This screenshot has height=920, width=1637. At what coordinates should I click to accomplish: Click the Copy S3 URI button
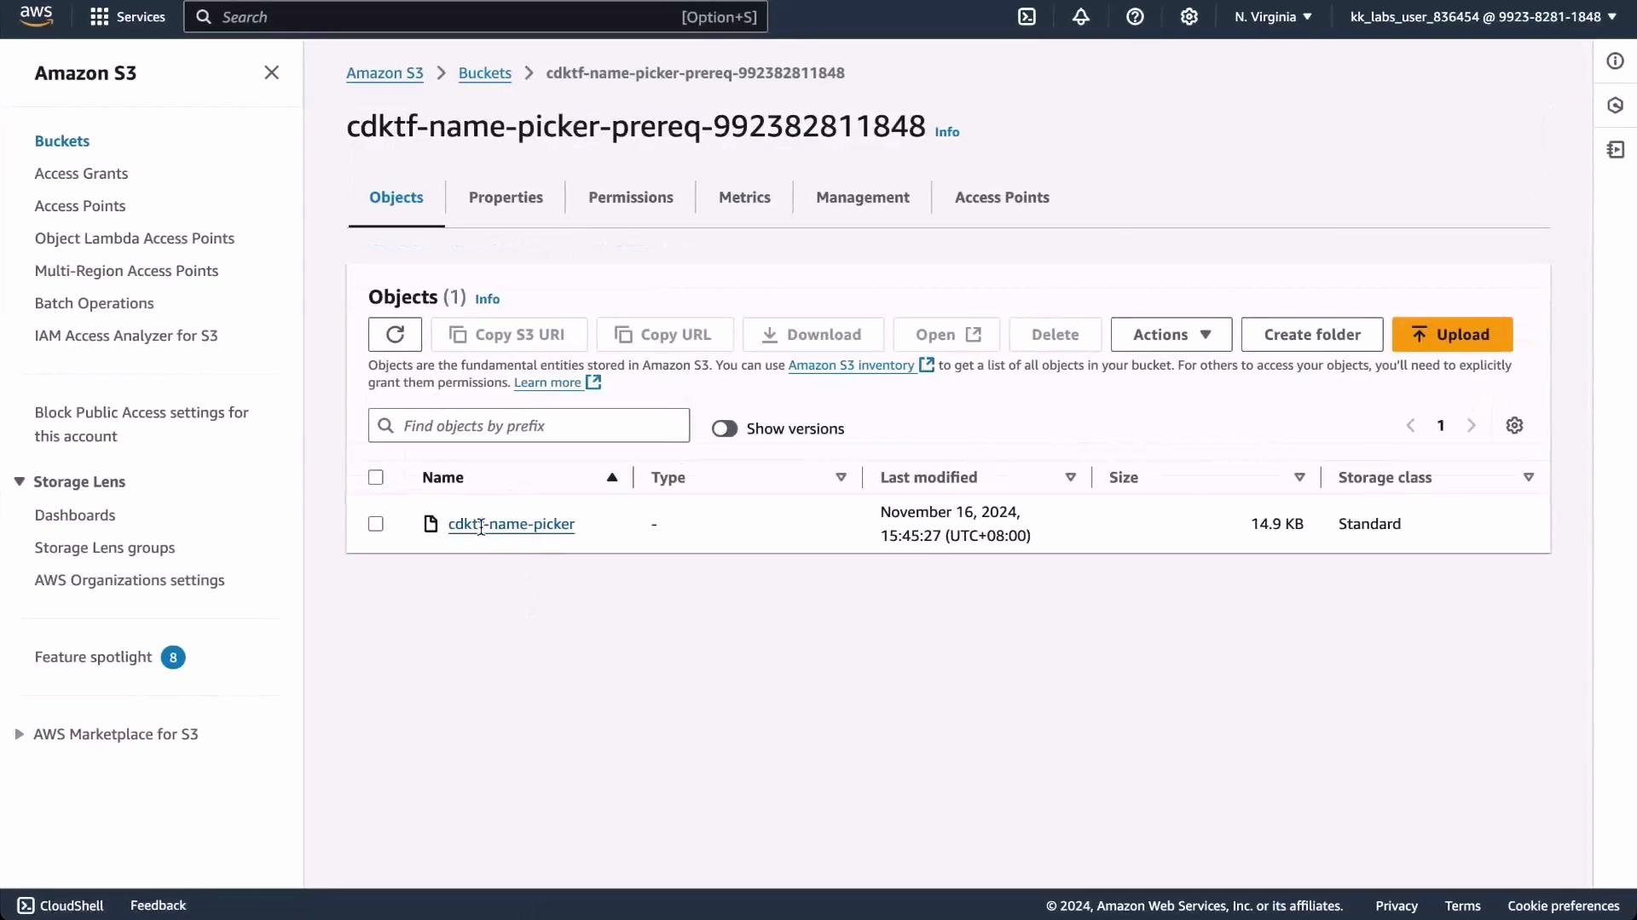point(509,335)
